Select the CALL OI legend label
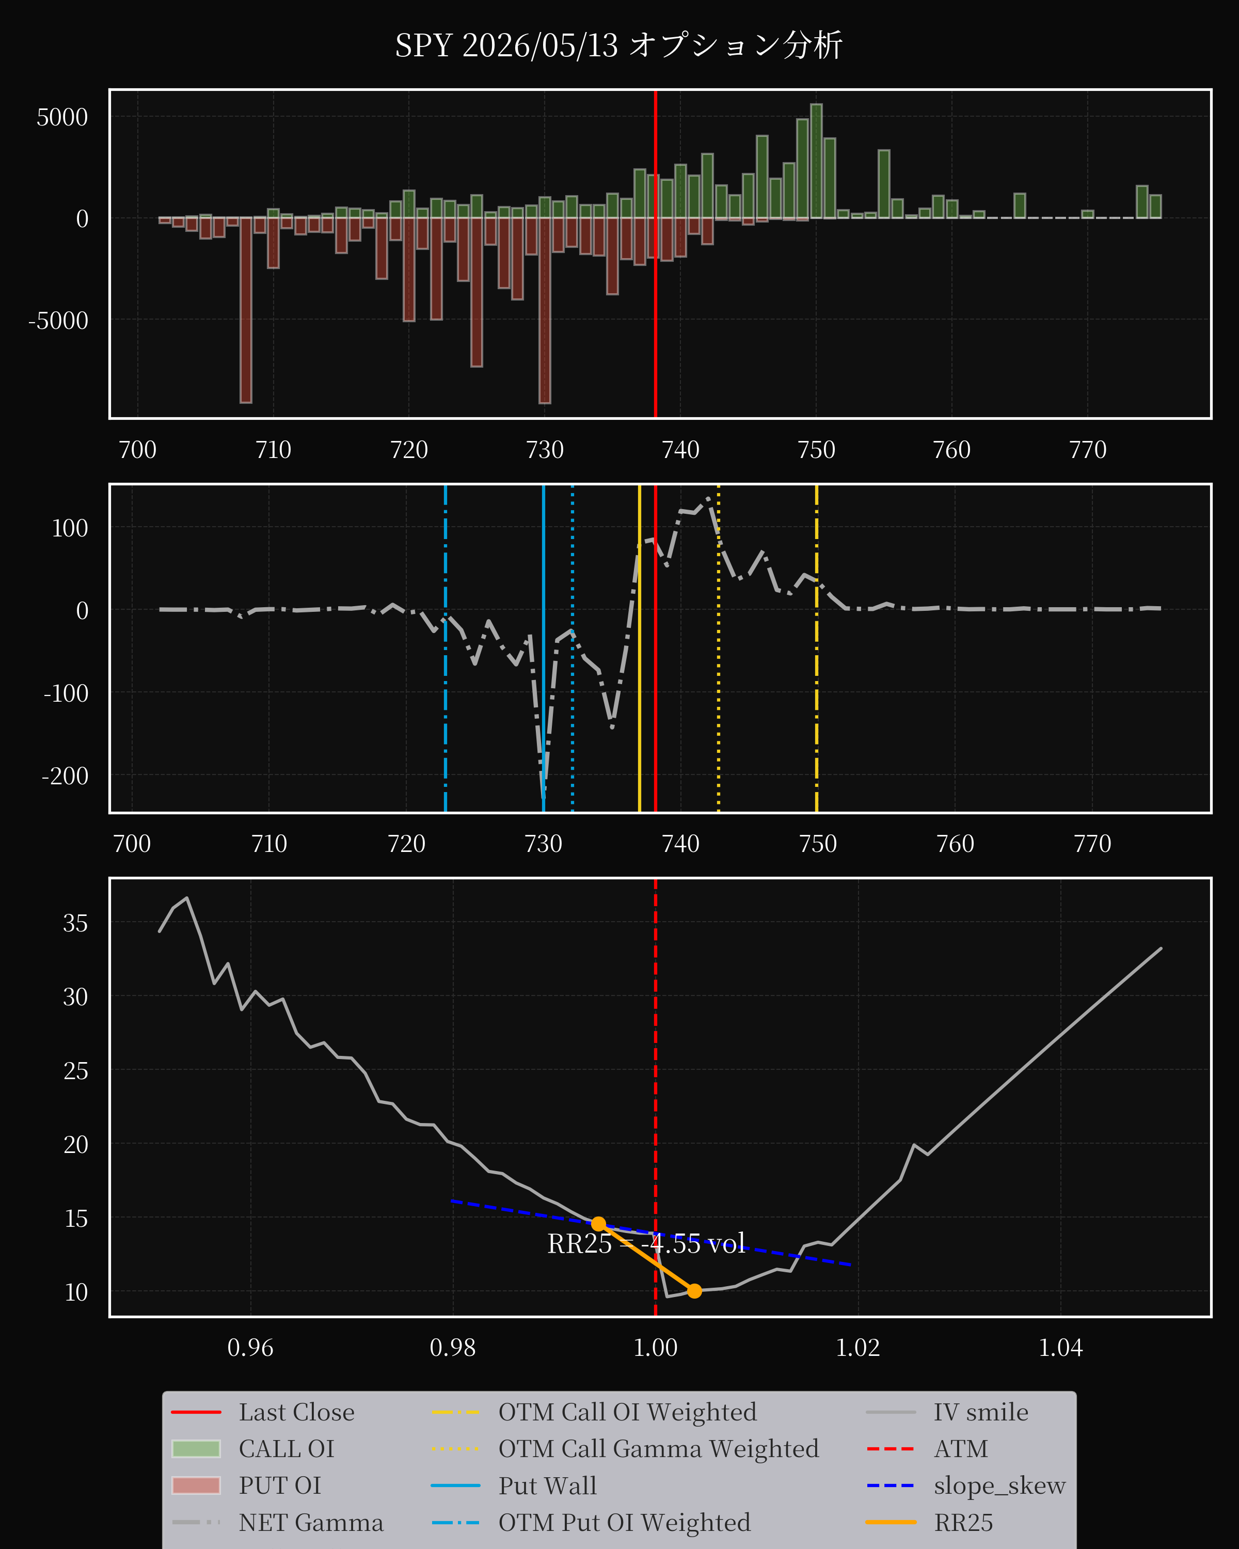1239x1549 pixels. pos(287,1448)
